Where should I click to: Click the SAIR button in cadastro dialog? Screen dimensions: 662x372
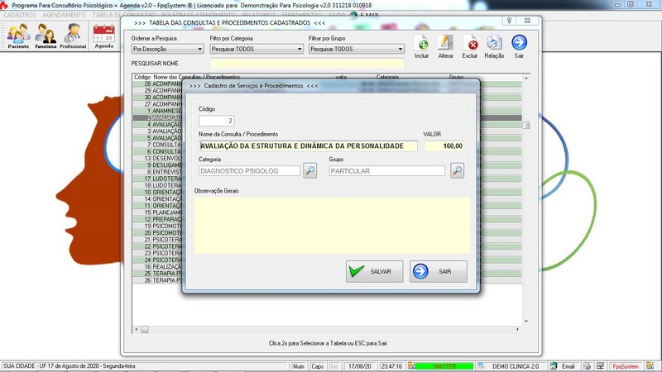point(439,271)
